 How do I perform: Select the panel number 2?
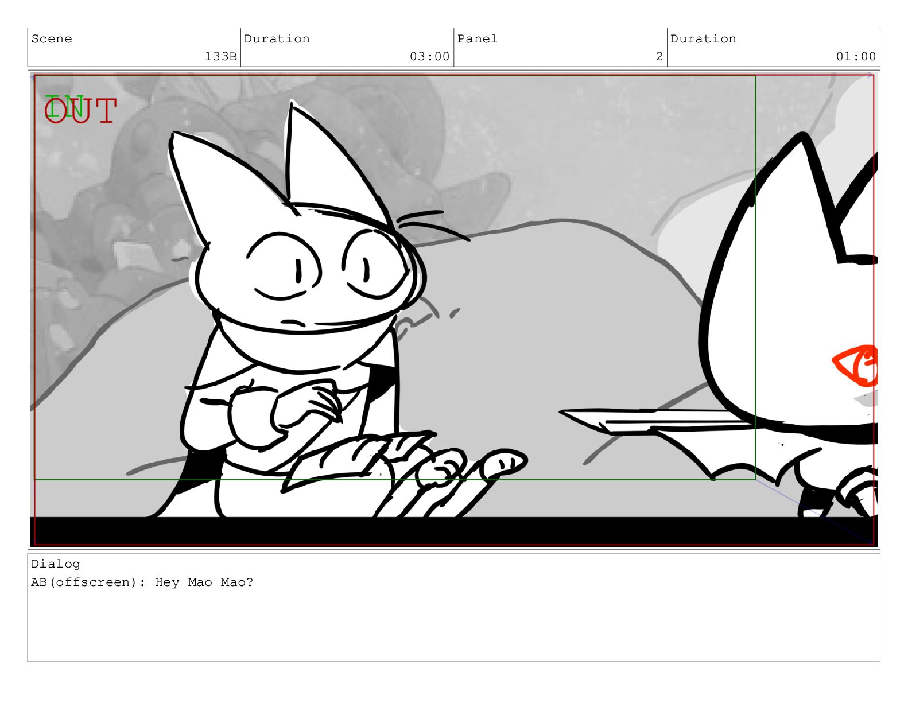(x=659, y=56)
